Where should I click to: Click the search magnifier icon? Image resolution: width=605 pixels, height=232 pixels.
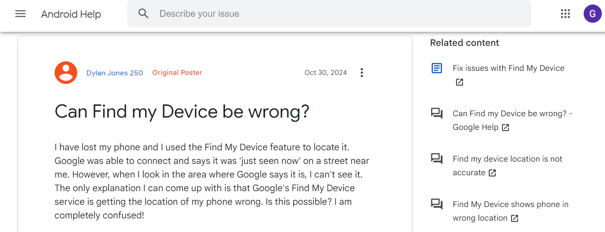[x=144, y=14]
